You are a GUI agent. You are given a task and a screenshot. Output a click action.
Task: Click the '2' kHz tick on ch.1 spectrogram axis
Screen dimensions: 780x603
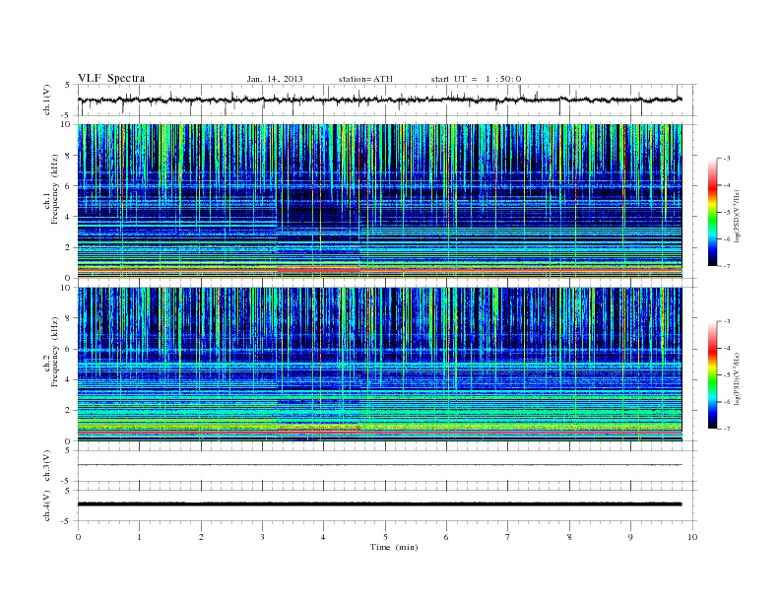tap(68, 247)
